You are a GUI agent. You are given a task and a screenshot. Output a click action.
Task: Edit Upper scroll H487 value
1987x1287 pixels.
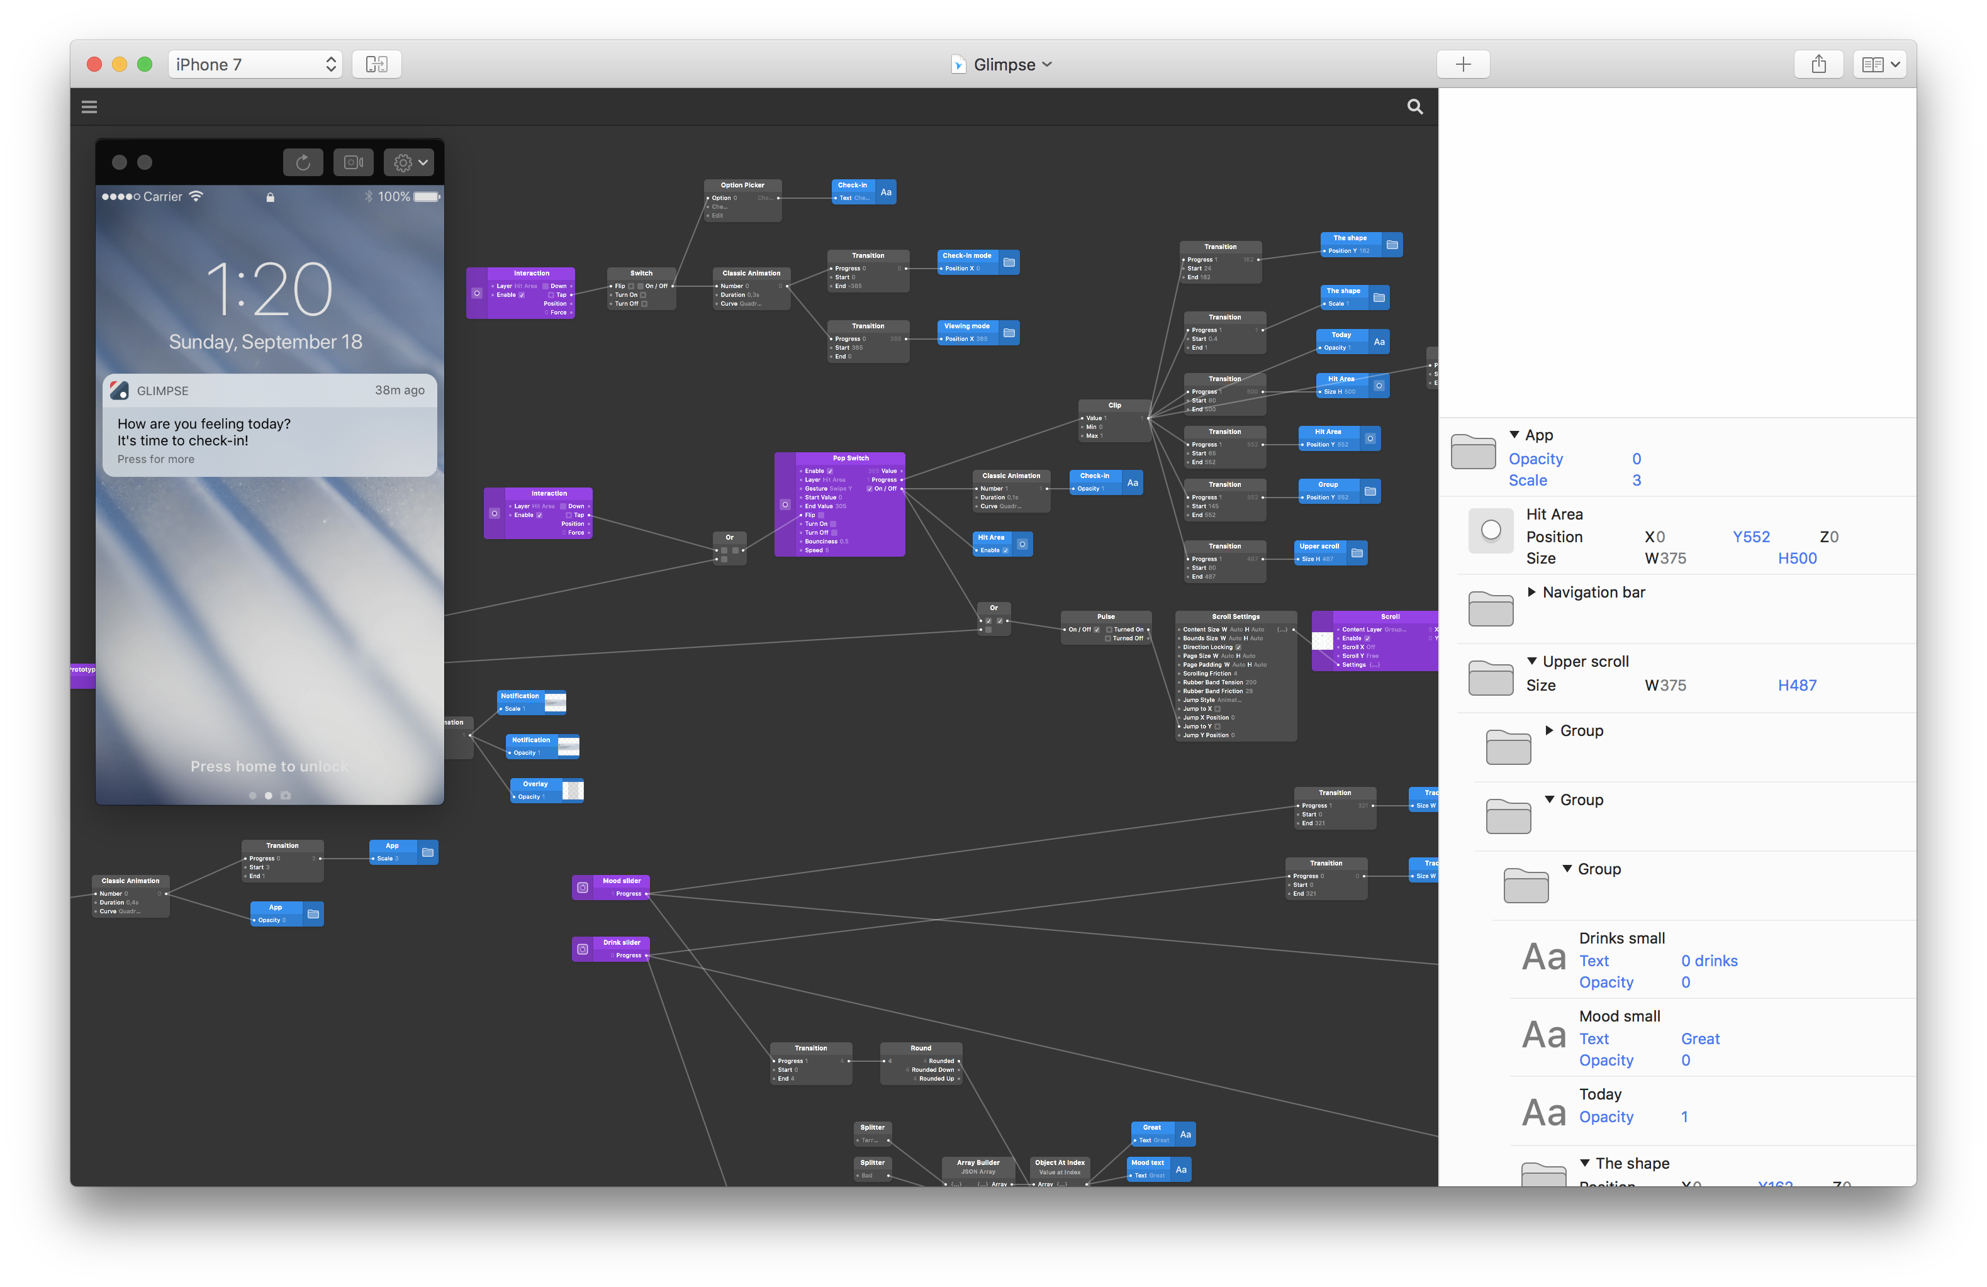point(1796,685)
